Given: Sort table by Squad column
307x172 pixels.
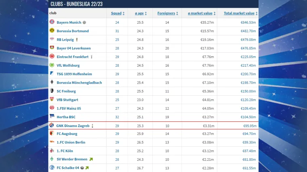Looking at the screenshot, I should click(x=117, y=13).
